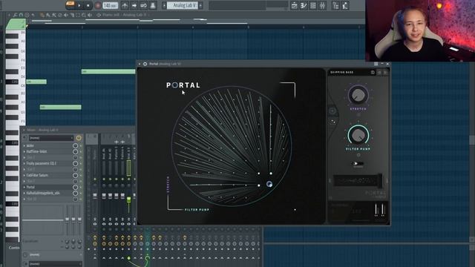This screenshot has height=267, width=475.
Task: Toggle HalfTime slot enable LED
Action: click(x=81, y=151)
